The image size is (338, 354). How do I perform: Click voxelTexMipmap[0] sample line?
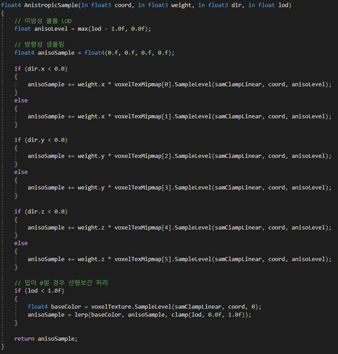pyautogui.click(x=179, y=84)
